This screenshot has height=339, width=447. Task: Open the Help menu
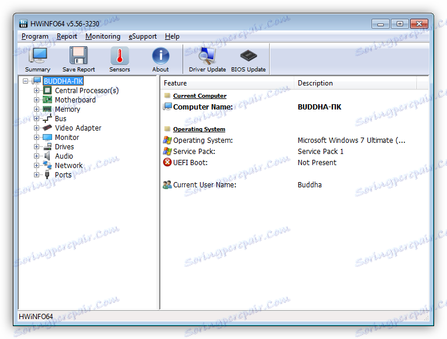pos(172,36)
